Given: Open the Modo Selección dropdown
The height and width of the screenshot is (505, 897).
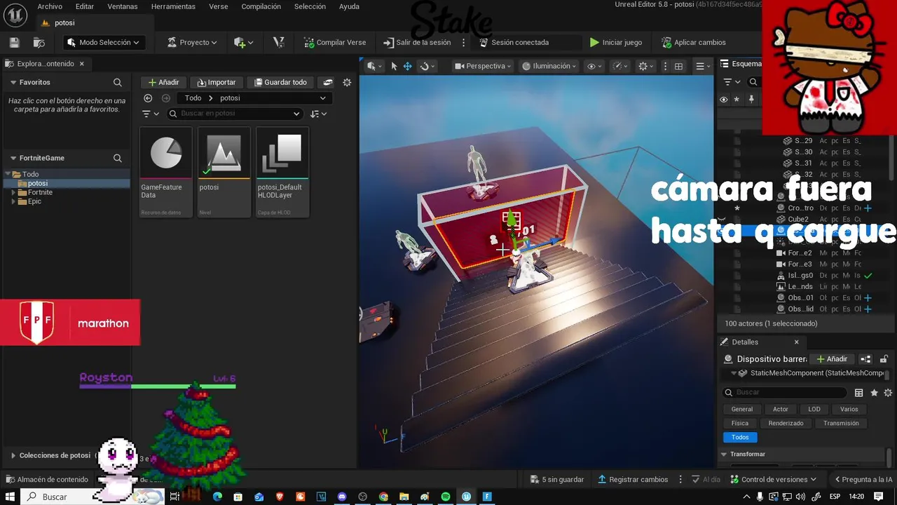Looking at the screenshot, I should (104, 42).
